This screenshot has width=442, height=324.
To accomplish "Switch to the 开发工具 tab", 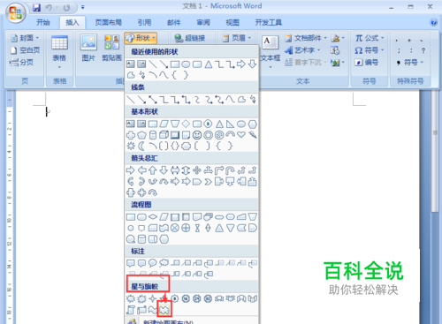I will [268, 22].
